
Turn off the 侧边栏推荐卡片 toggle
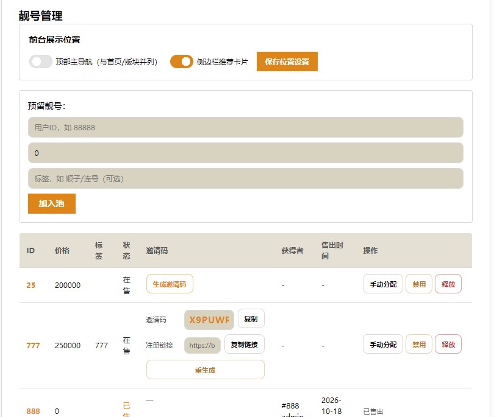point(182,61)
